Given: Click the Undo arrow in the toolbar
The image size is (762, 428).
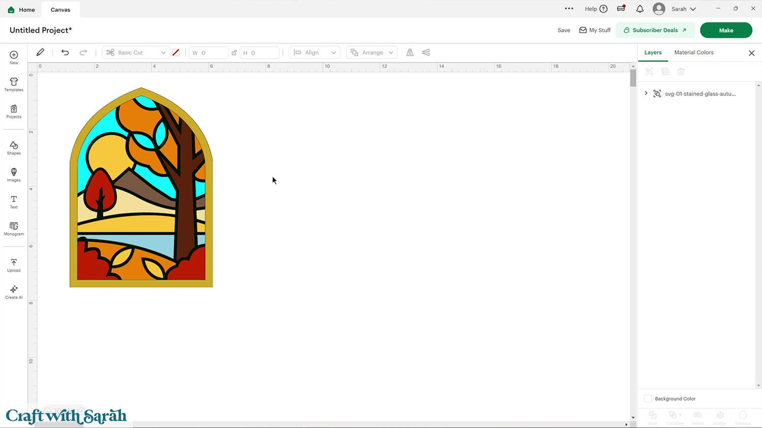Looking at the screenshot, I should [x=65, y=52].
